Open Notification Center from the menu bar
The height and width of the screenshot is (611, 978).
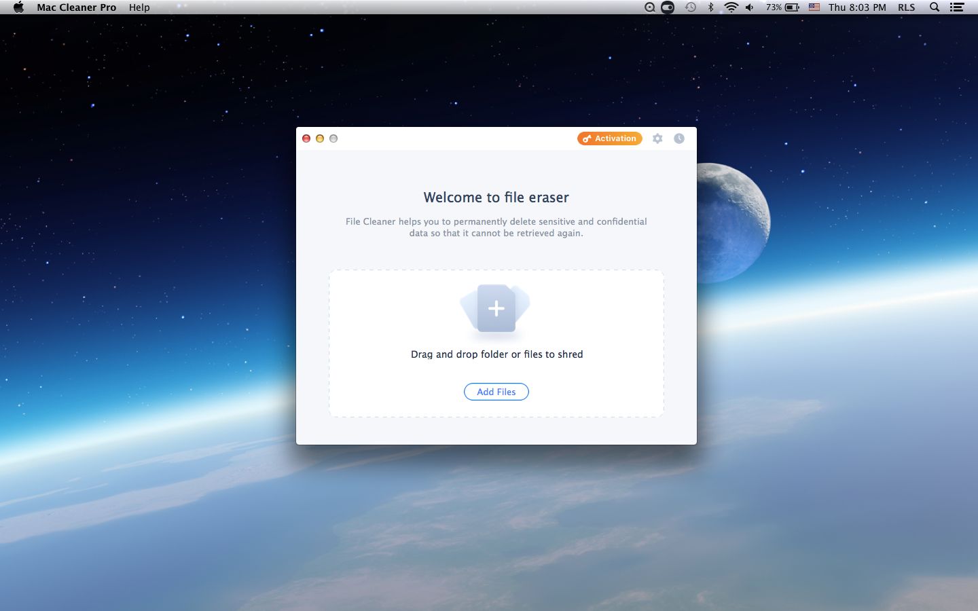pyautogui.click(x=956, y=7)
